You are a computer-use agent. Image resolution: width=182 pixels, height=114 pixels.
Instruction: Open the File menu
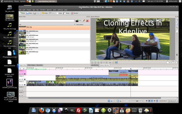[20, 10]
